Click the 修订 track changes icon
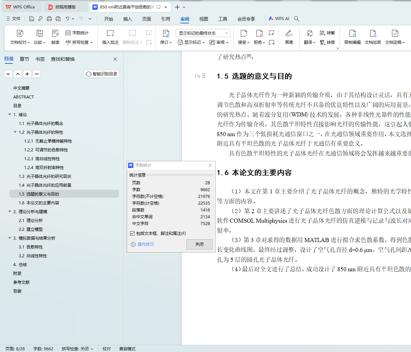Screen dimensions: 411x352 pyautogui.click(x=166, y=33)
